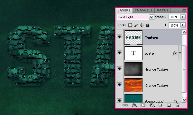Select the ps star T thumbnail
The width and height of the screenshot is (193, 115).
[x=133, y=53]
